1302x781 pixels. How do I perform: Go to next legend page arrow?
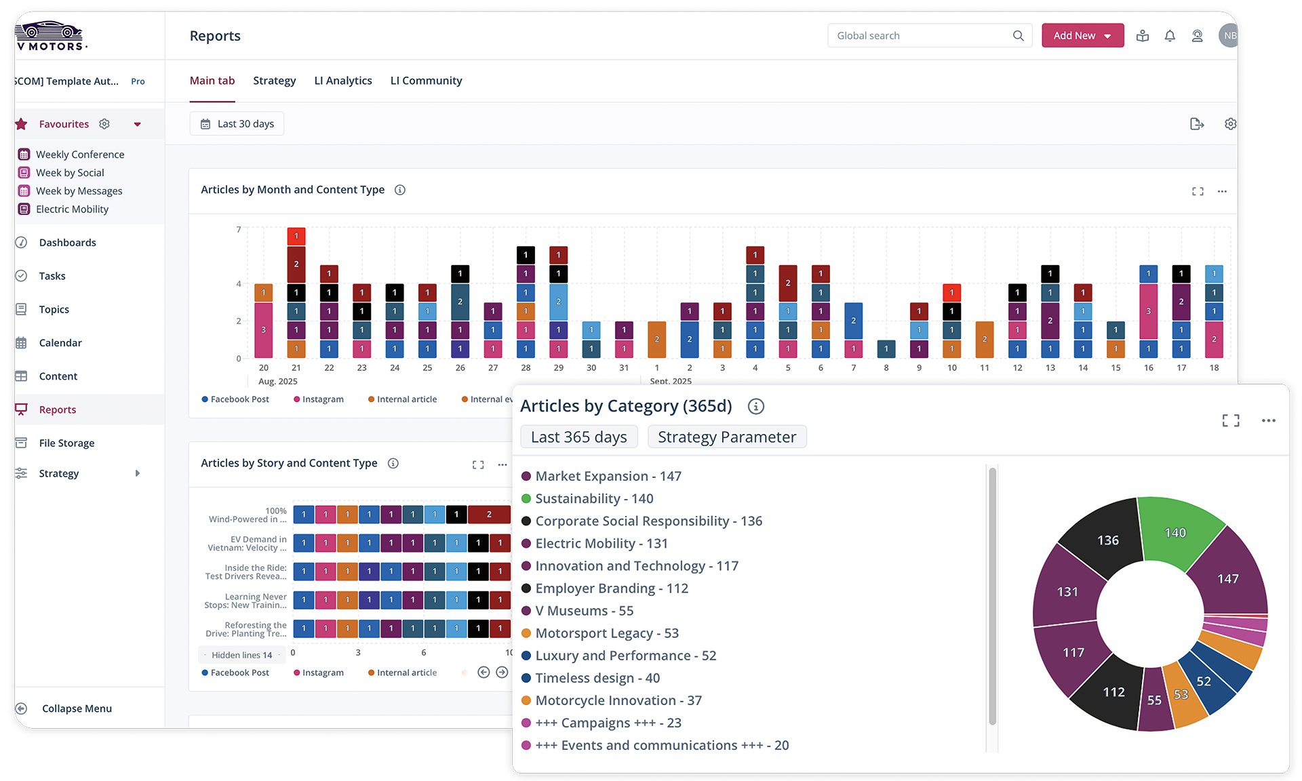click(502, 673)
